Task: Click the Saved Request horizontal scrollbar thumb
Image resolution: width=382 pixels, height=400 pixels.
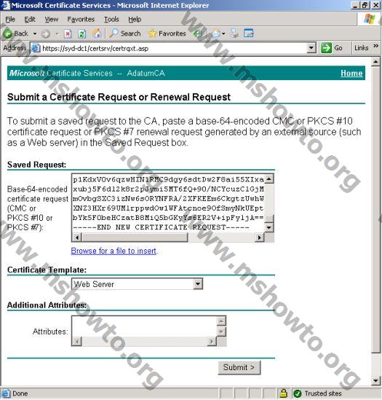Action: (x=135, y=238)
